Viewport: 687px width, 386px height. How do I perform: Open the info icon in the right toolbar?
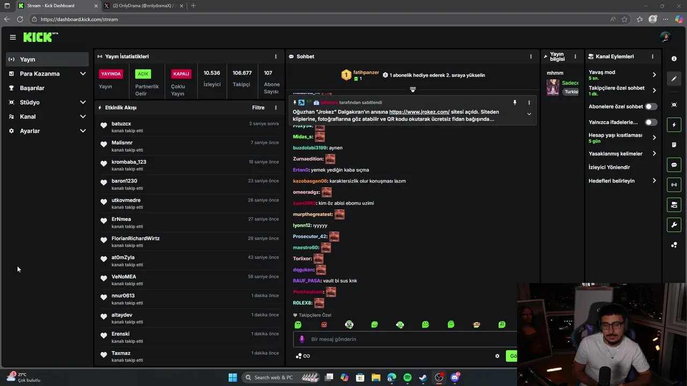674,58
